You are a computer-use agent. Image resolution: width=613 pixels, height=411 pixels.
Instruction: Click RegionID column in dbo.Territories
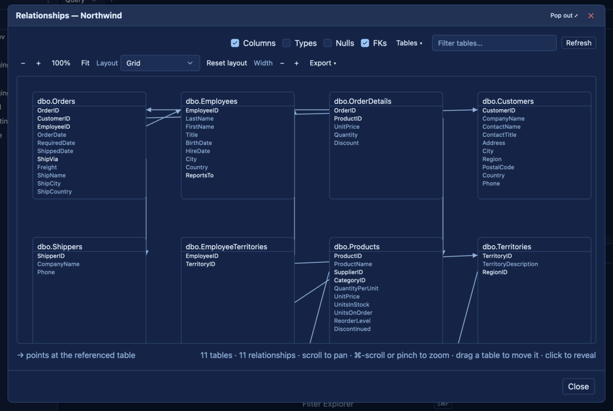[x=494, y=272]
